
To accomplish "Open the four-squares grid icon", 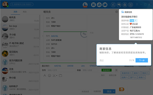I will tap(93, 5).
